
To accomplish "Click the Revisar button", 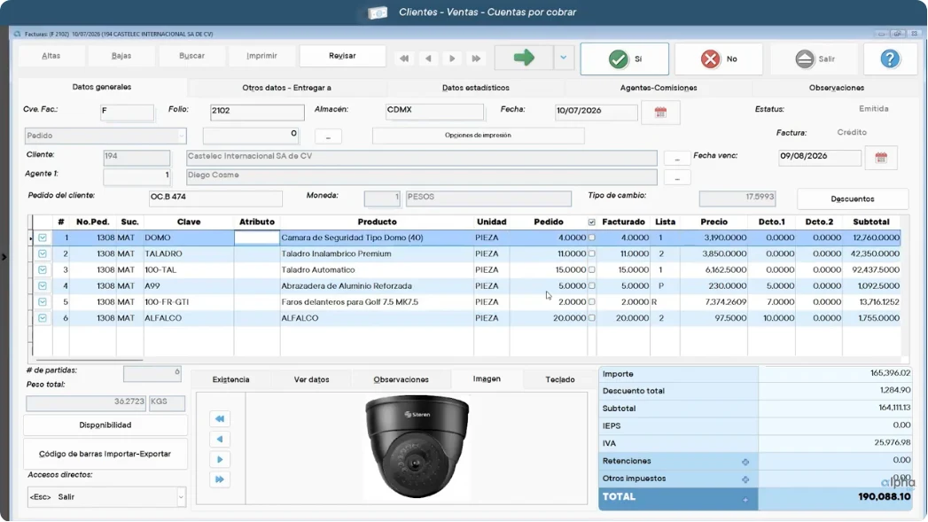I will [x=342, y=56].
